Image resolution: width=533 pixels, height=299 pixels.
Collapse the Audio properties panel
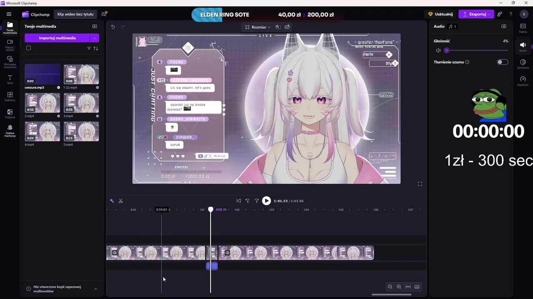[504, 26]
